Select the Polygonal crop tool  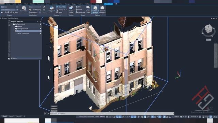pos(51,9)
